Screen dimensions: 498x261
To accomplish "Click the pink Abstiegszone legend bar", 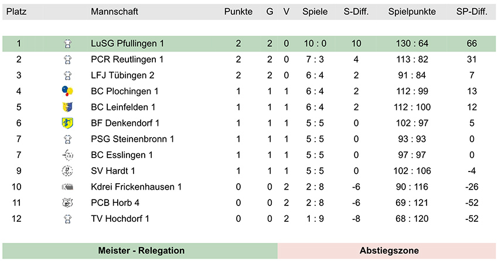I will click(x=387, y=250).
